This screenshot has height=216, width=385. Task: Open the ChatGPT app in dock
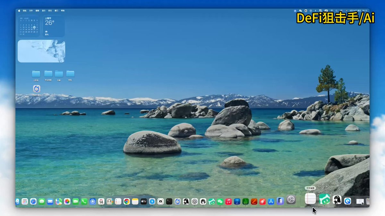pyautogui.click(x=194, y=201)
